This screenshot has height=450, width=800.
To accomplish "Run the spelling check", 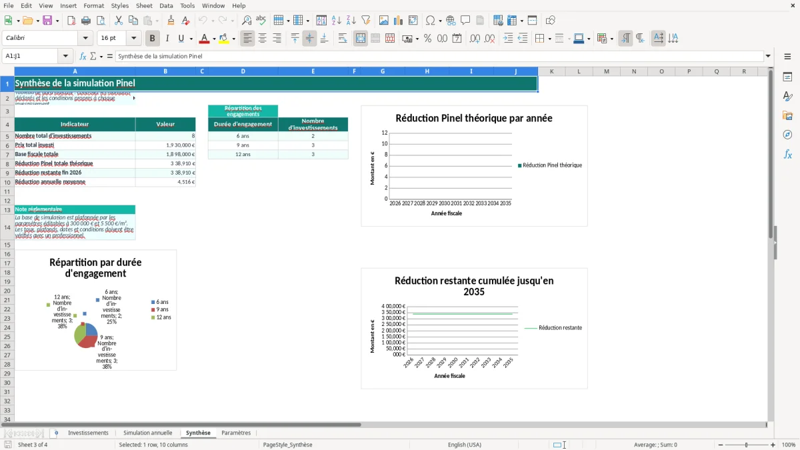I will 261,21.
